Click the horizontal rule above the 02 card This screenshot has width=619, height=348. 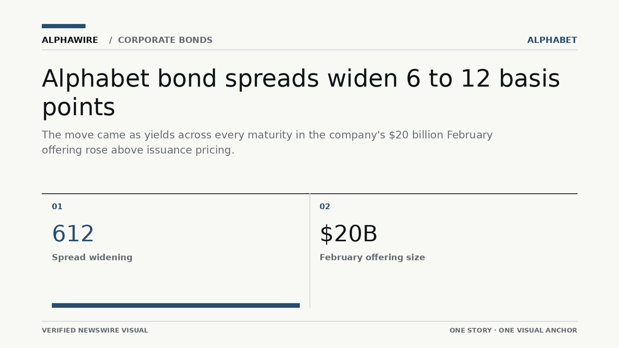(444, 194)
